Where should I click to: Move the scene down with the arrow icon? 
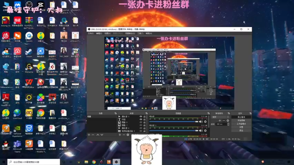coord(102,135)
